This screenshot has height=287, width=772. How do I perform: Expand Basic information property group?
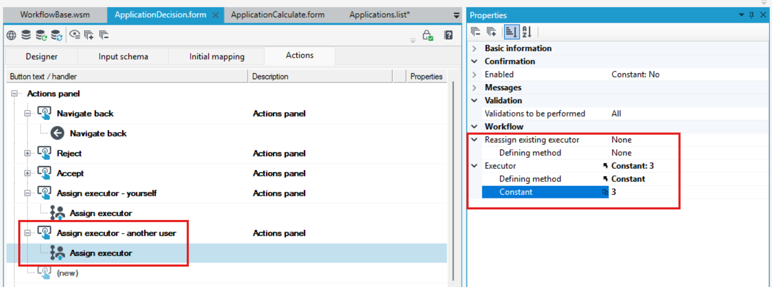(475, 48)
